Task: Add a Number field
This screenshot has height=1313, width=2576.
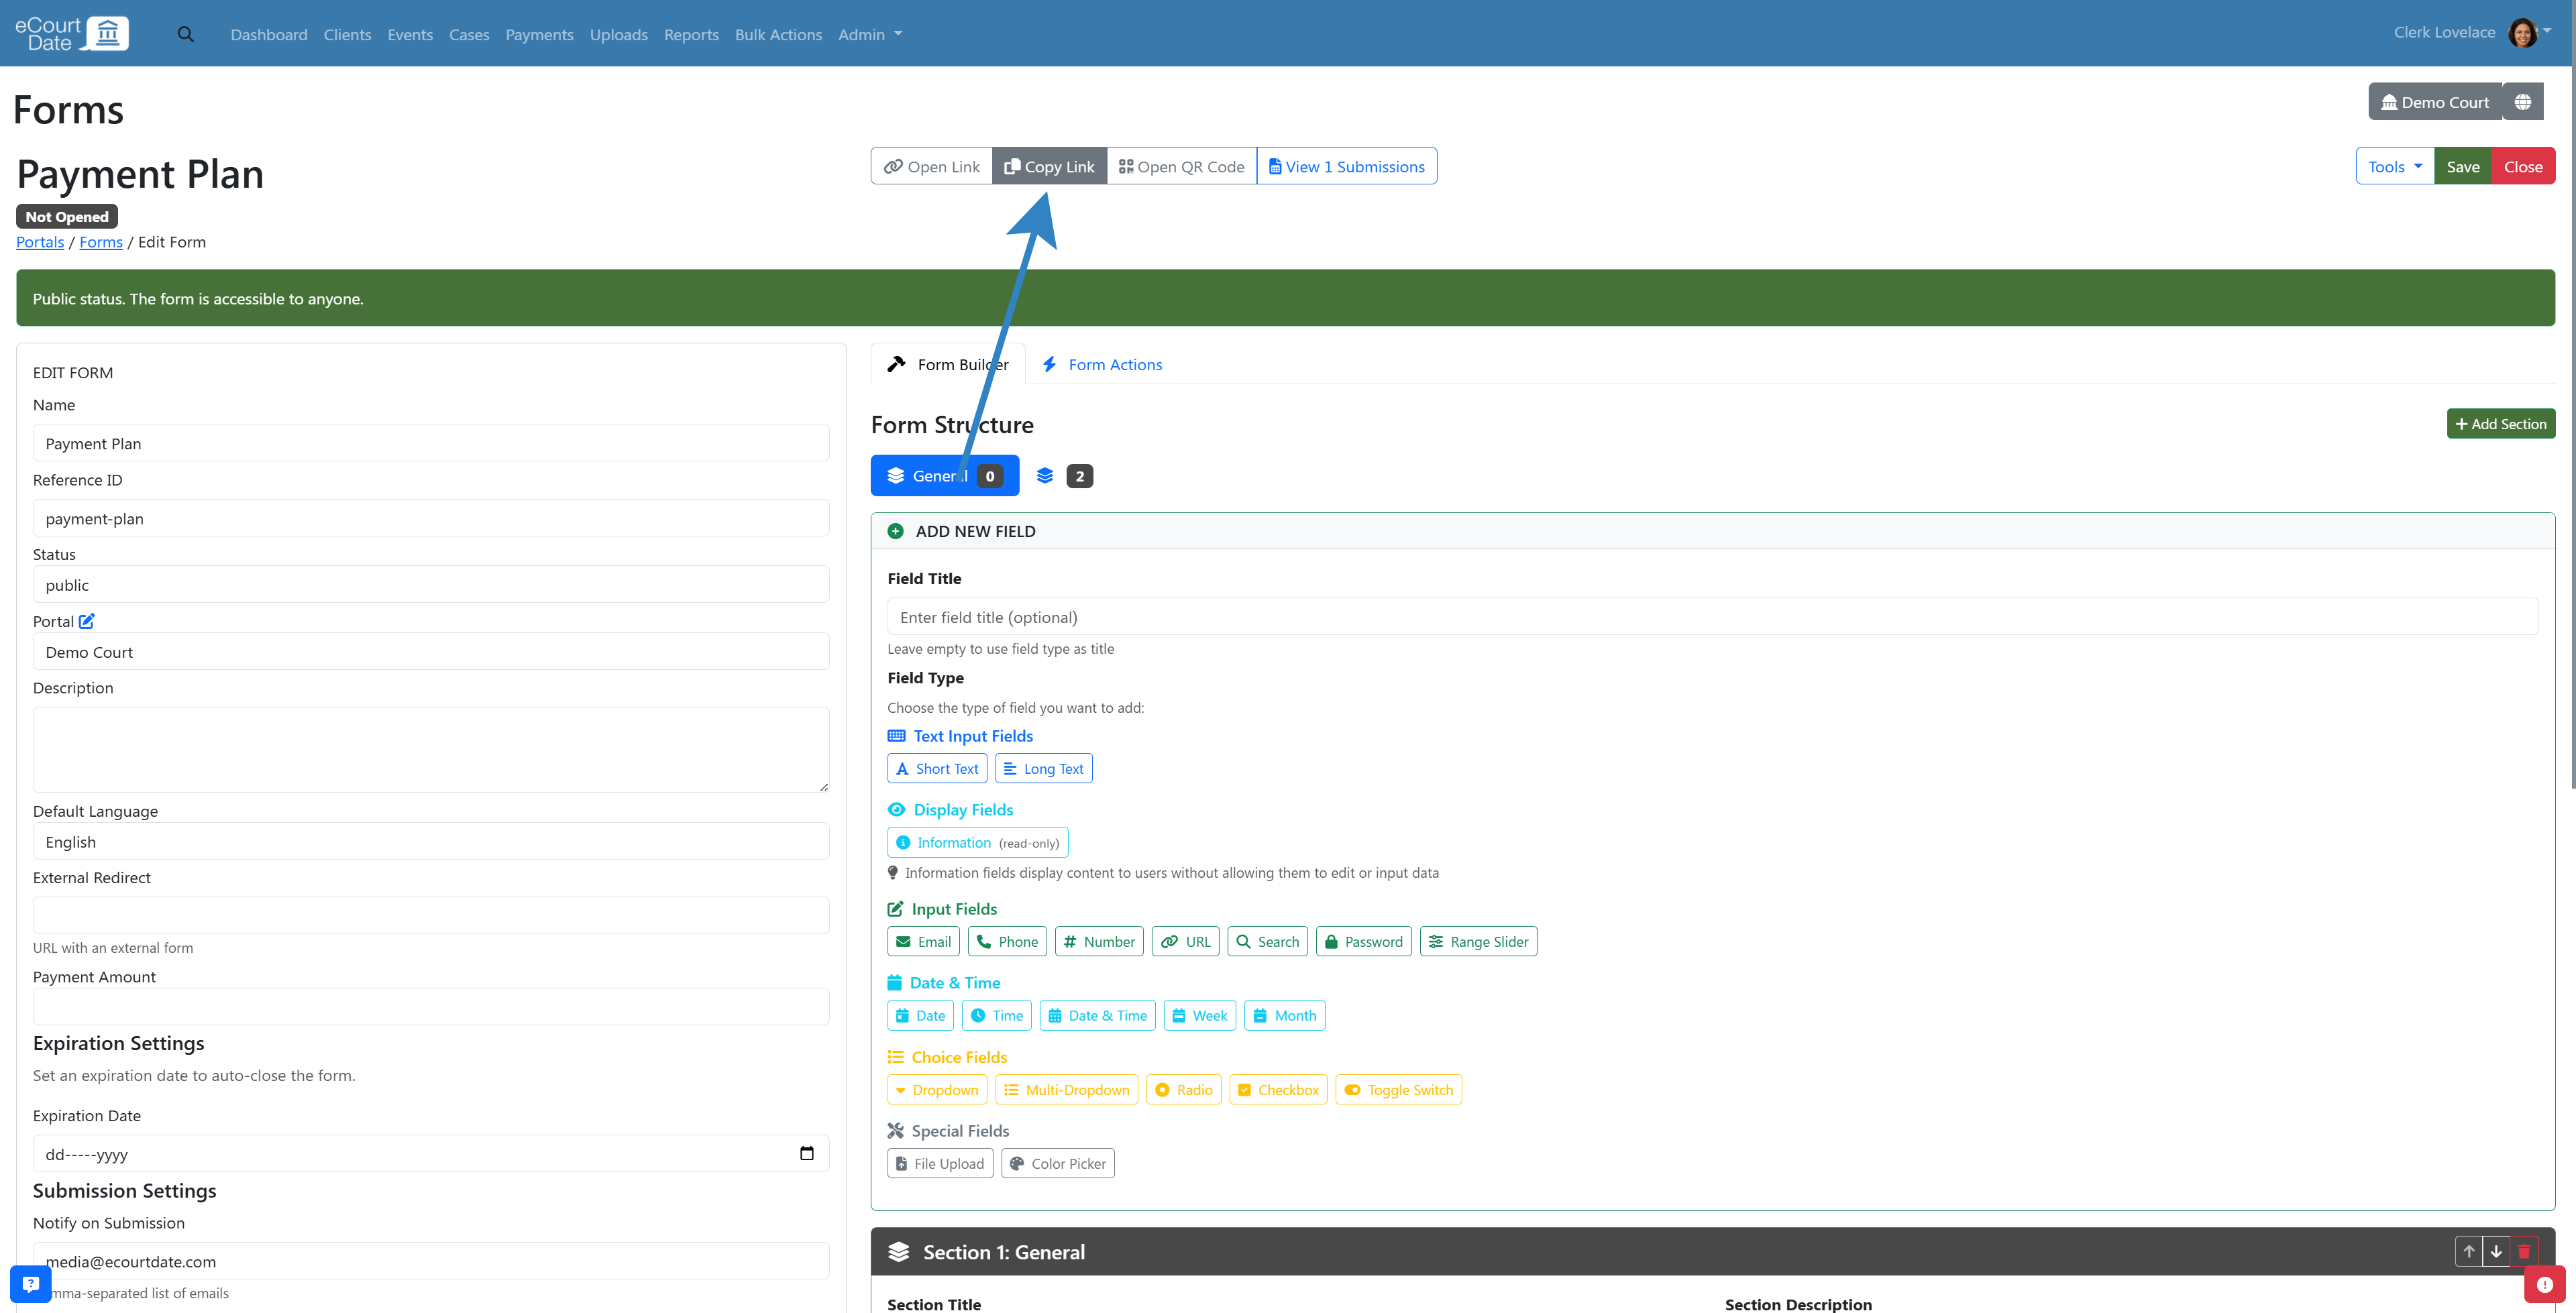Action: click(x=1099, y=941)
